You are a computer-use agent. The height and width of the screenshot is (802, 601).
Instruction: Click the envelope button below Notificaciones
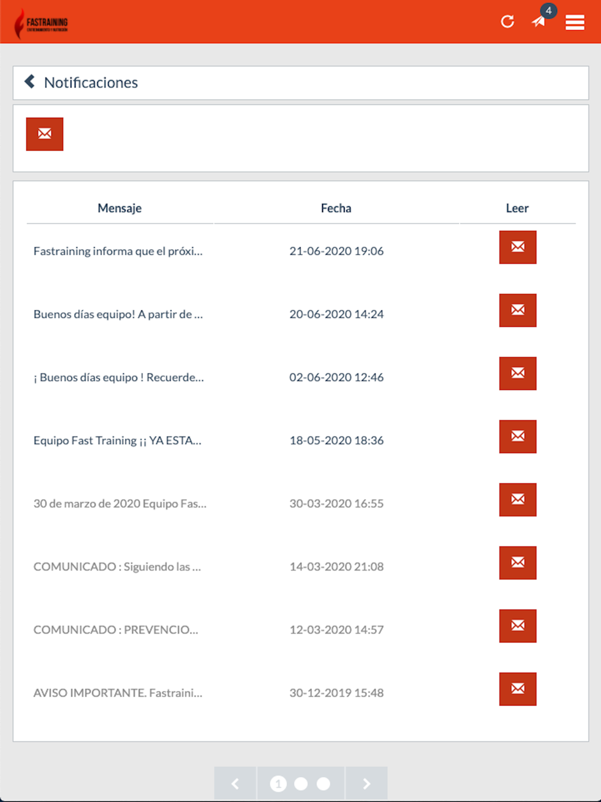[x=44, y=134]
